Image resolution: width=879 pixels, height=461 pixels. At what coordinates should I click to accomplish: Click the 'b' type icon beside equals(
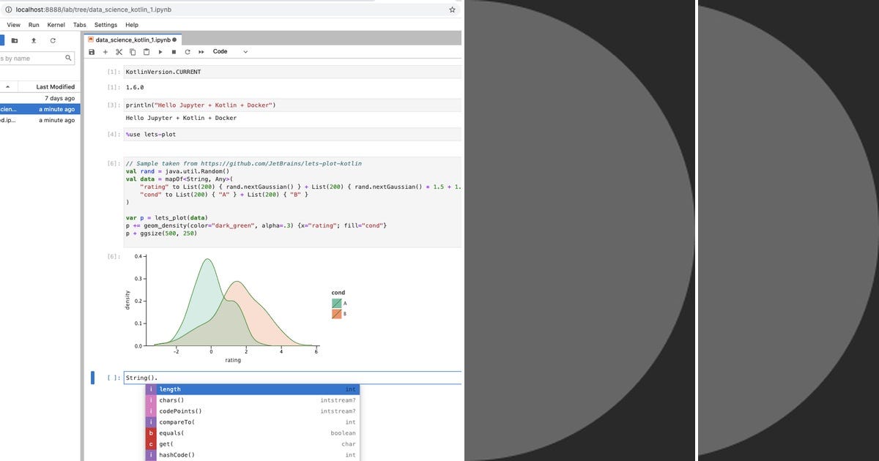coord(151,433)
